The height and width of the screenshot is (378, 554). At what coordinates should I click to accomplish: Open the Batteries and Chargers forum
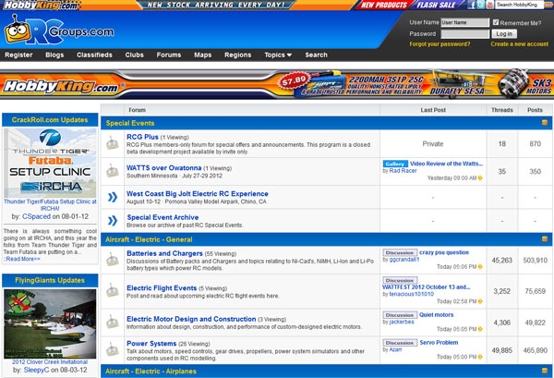[x=164, y=253]
